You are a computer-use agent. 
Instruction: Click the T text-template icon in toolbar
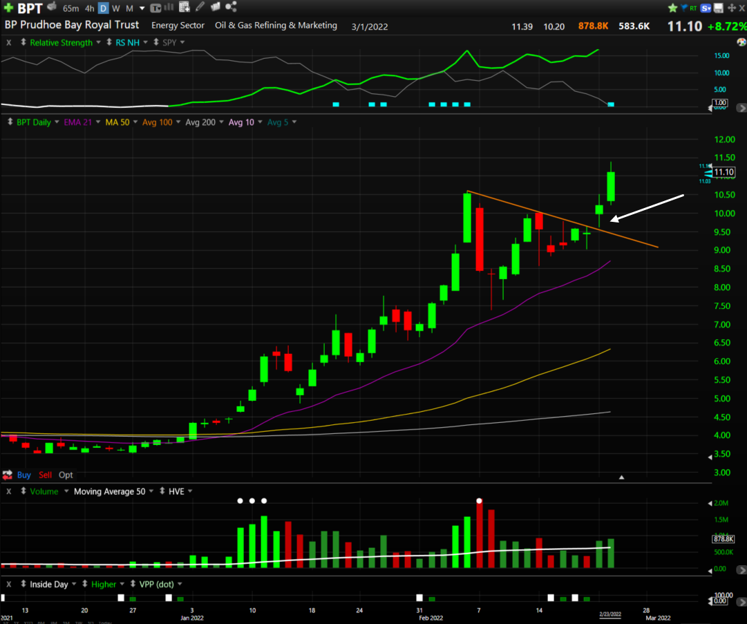pyautogui.click(x=155, y=8)
